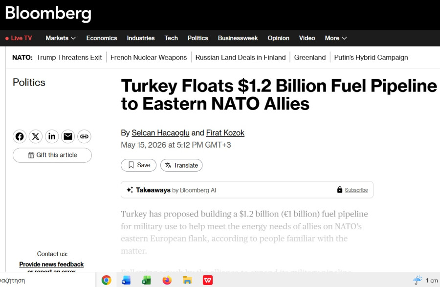Click the 'NATO:' label
Viewport: 440px width, 287px height.
coord(22,58)
